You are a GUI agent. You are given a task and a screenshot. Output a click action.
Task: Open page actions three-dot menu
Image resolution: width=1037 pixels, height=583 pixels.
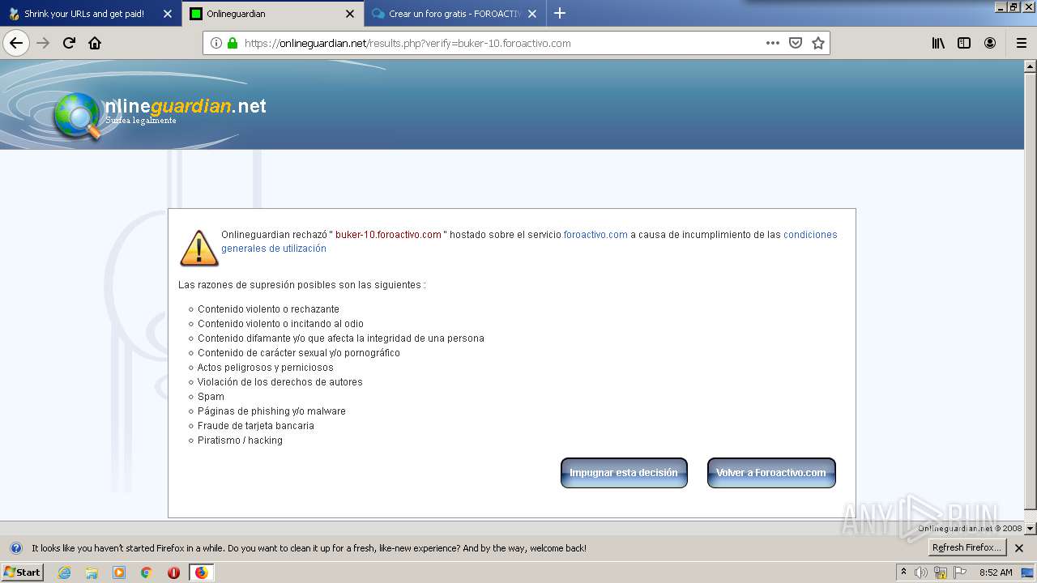[773, 43]
